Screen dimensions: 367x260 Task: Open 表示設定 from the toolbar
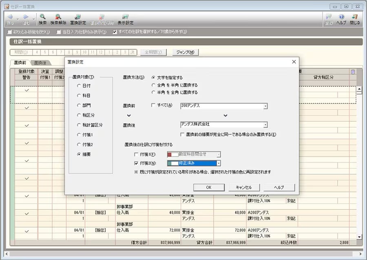126,20
